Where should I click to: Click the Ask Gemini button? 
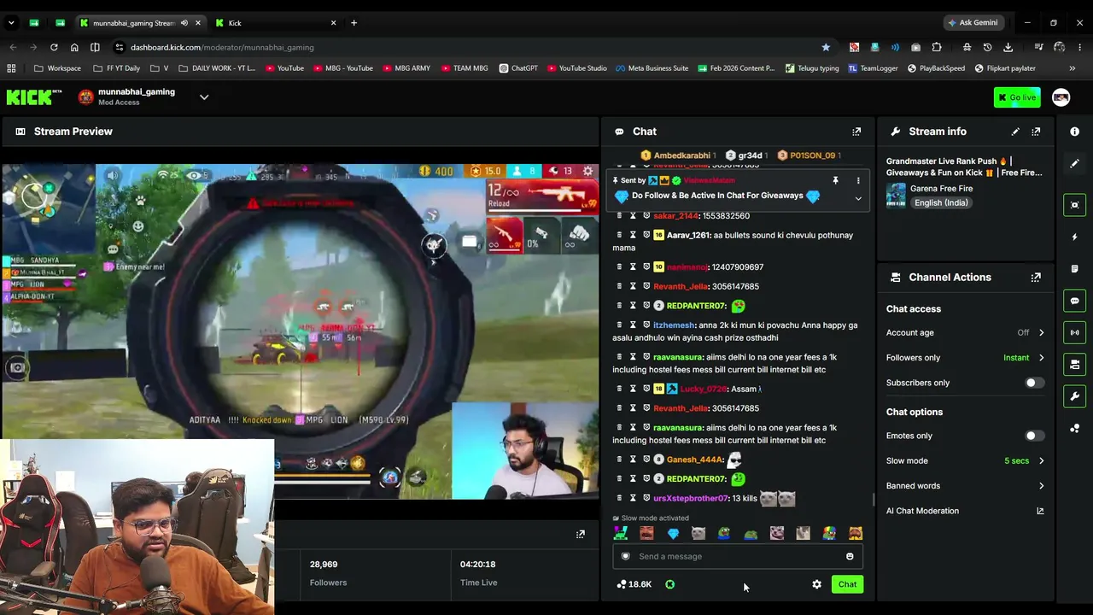973,23
